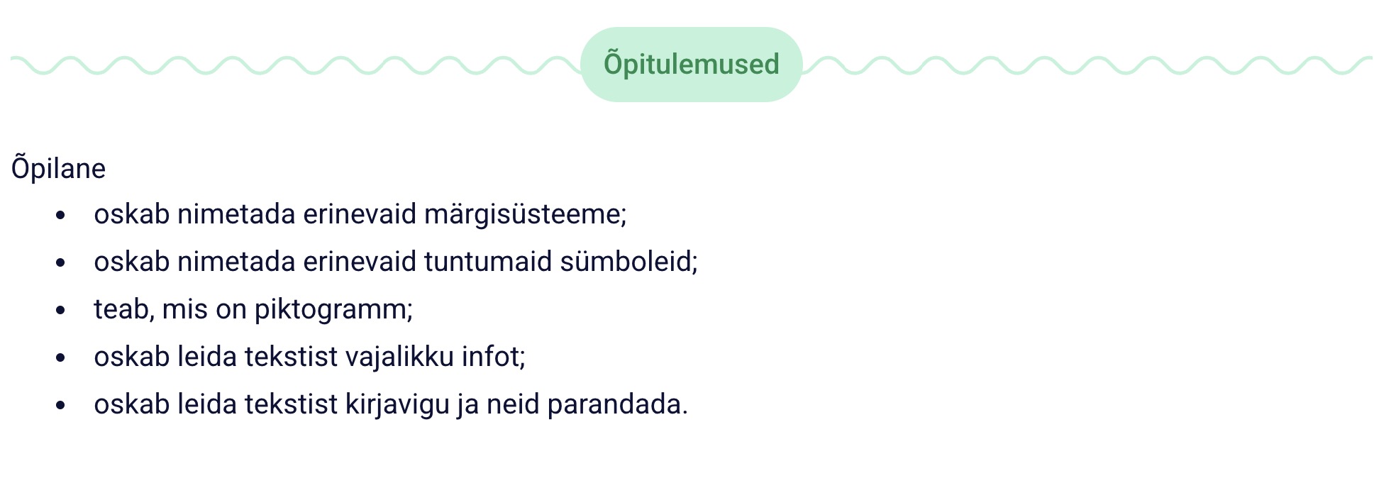This screenshot has width=1396, height=488.
Task: Click the word 'sümboleid'
Action: coord(628,262)
